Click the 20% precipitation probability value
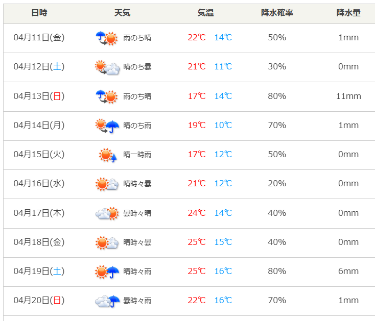375x321 pixels. coord(277,184)
